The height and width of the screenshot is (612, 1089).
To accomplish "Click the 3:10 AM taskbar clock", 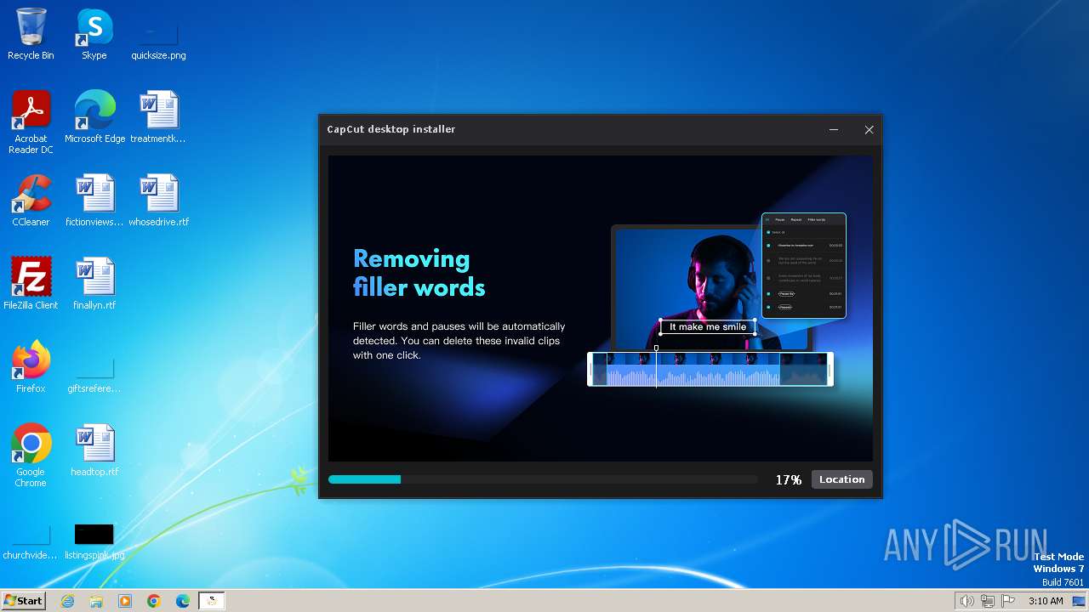I will click(1046, 601).
